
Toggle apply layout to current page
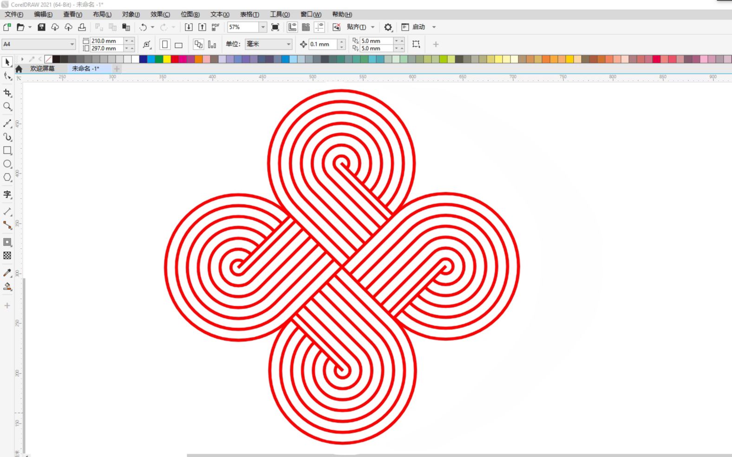coord(212,45)
